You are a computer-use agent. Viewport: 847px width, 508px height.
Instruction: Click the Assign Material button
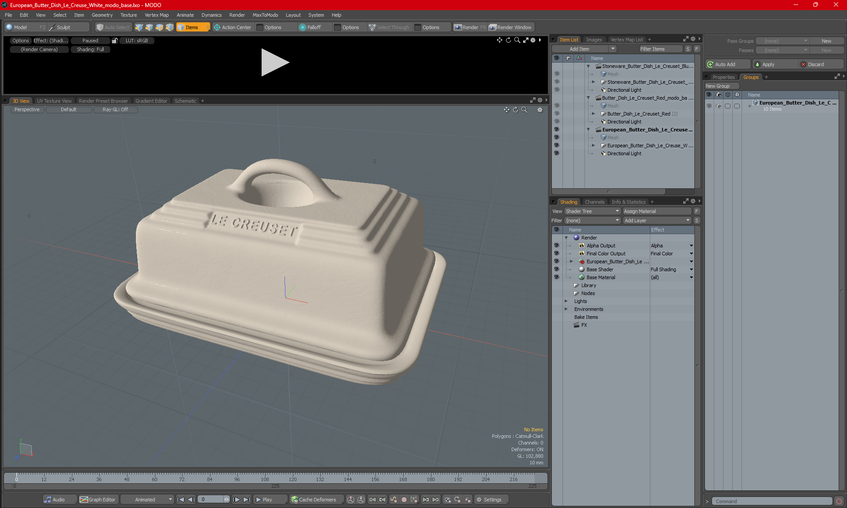pyautogui.click(x=657, y=211)
